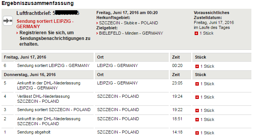Click the plus icon in the 14:18 pickup row
This screenshot has height=140, width=259.
coord(197,133)
